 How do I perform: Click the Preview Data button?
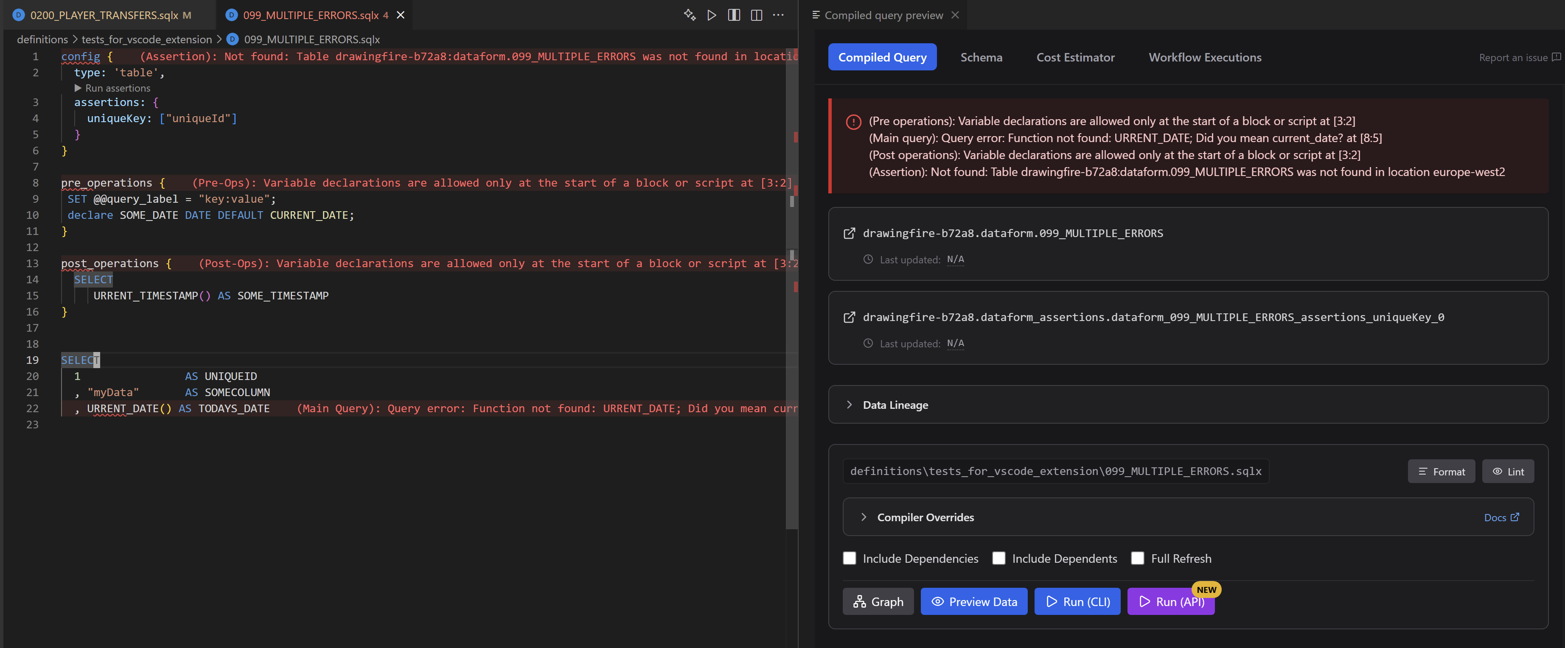point(974,602)
